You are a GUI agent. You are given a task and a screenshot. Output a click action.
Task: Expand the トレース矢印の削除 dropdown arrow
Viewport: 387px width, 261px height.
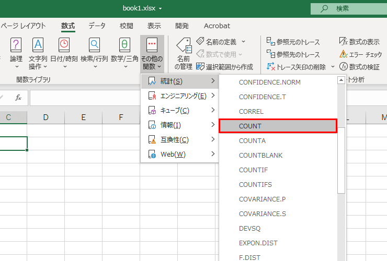tap(333, 66)
